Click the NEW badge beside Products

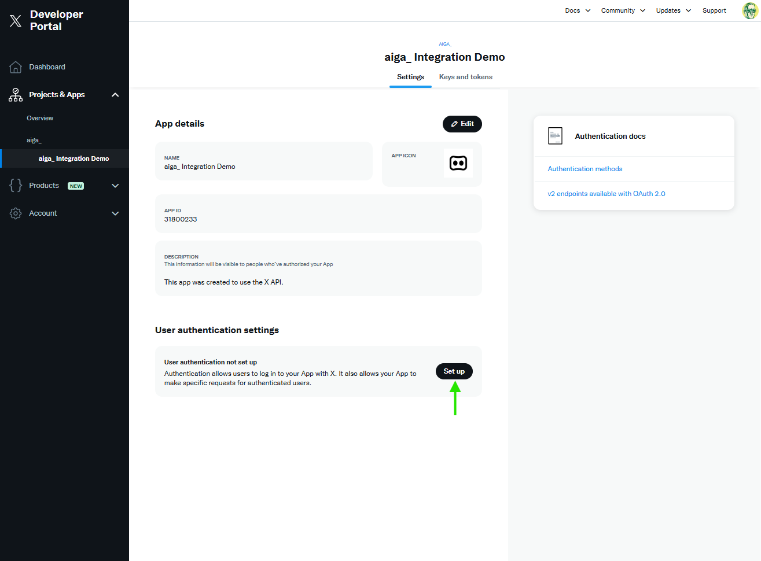[x=76, y=186]
